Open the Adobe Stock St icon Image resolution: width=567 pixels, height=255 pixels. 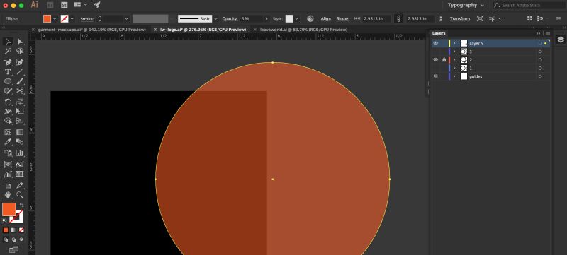[x=64, y=5]
